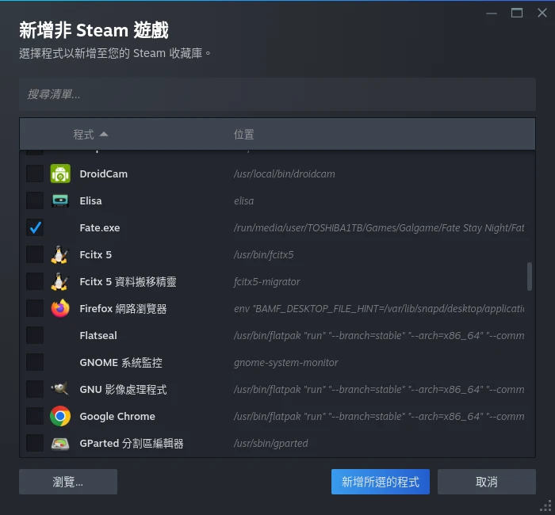
Task: Click the GParted 分割區編輯器 icon
Action: click(60, 443)
